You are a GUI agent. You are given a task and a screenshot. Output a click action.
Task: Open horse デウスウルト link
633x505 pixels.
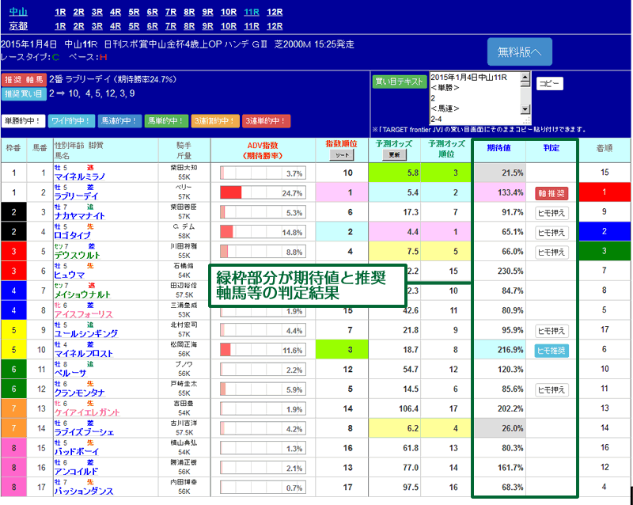pyautogui.click(x=77, y=255)
